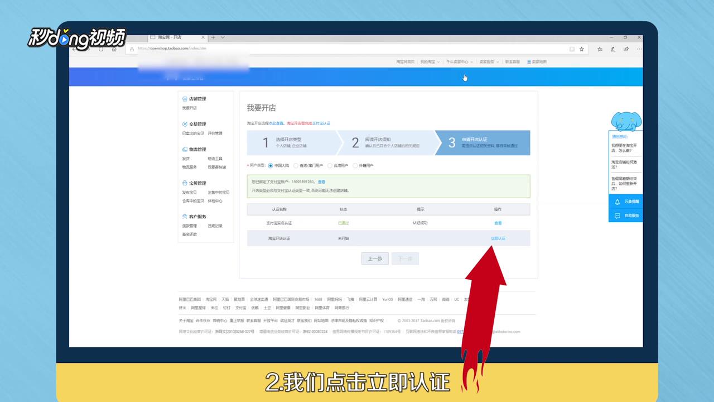
Task: Click the 客户服务 section icon
Action: 185,216
